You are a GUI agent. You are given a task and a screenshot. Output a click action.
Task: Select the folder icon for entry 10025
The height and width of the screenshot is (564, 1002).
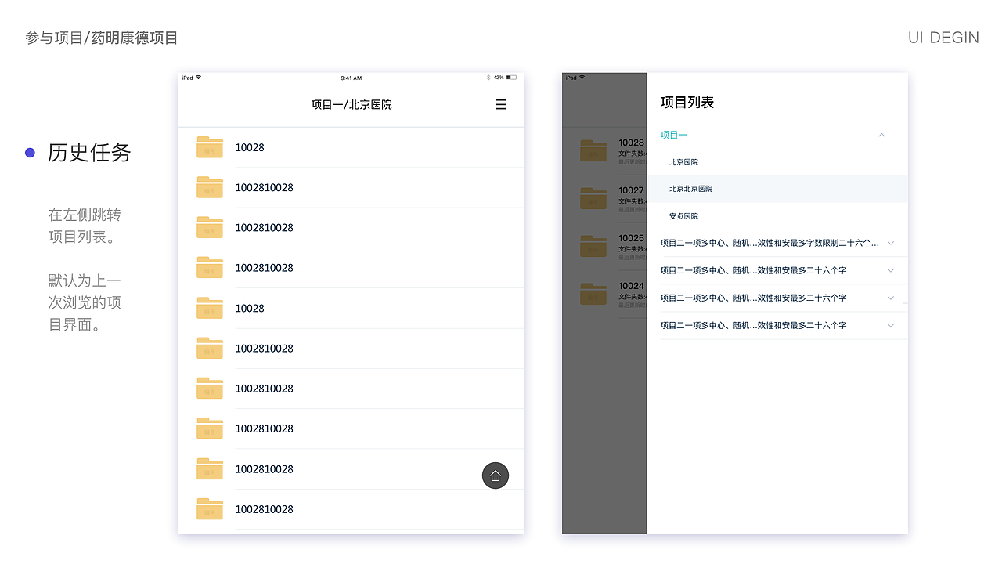(593, 245)
